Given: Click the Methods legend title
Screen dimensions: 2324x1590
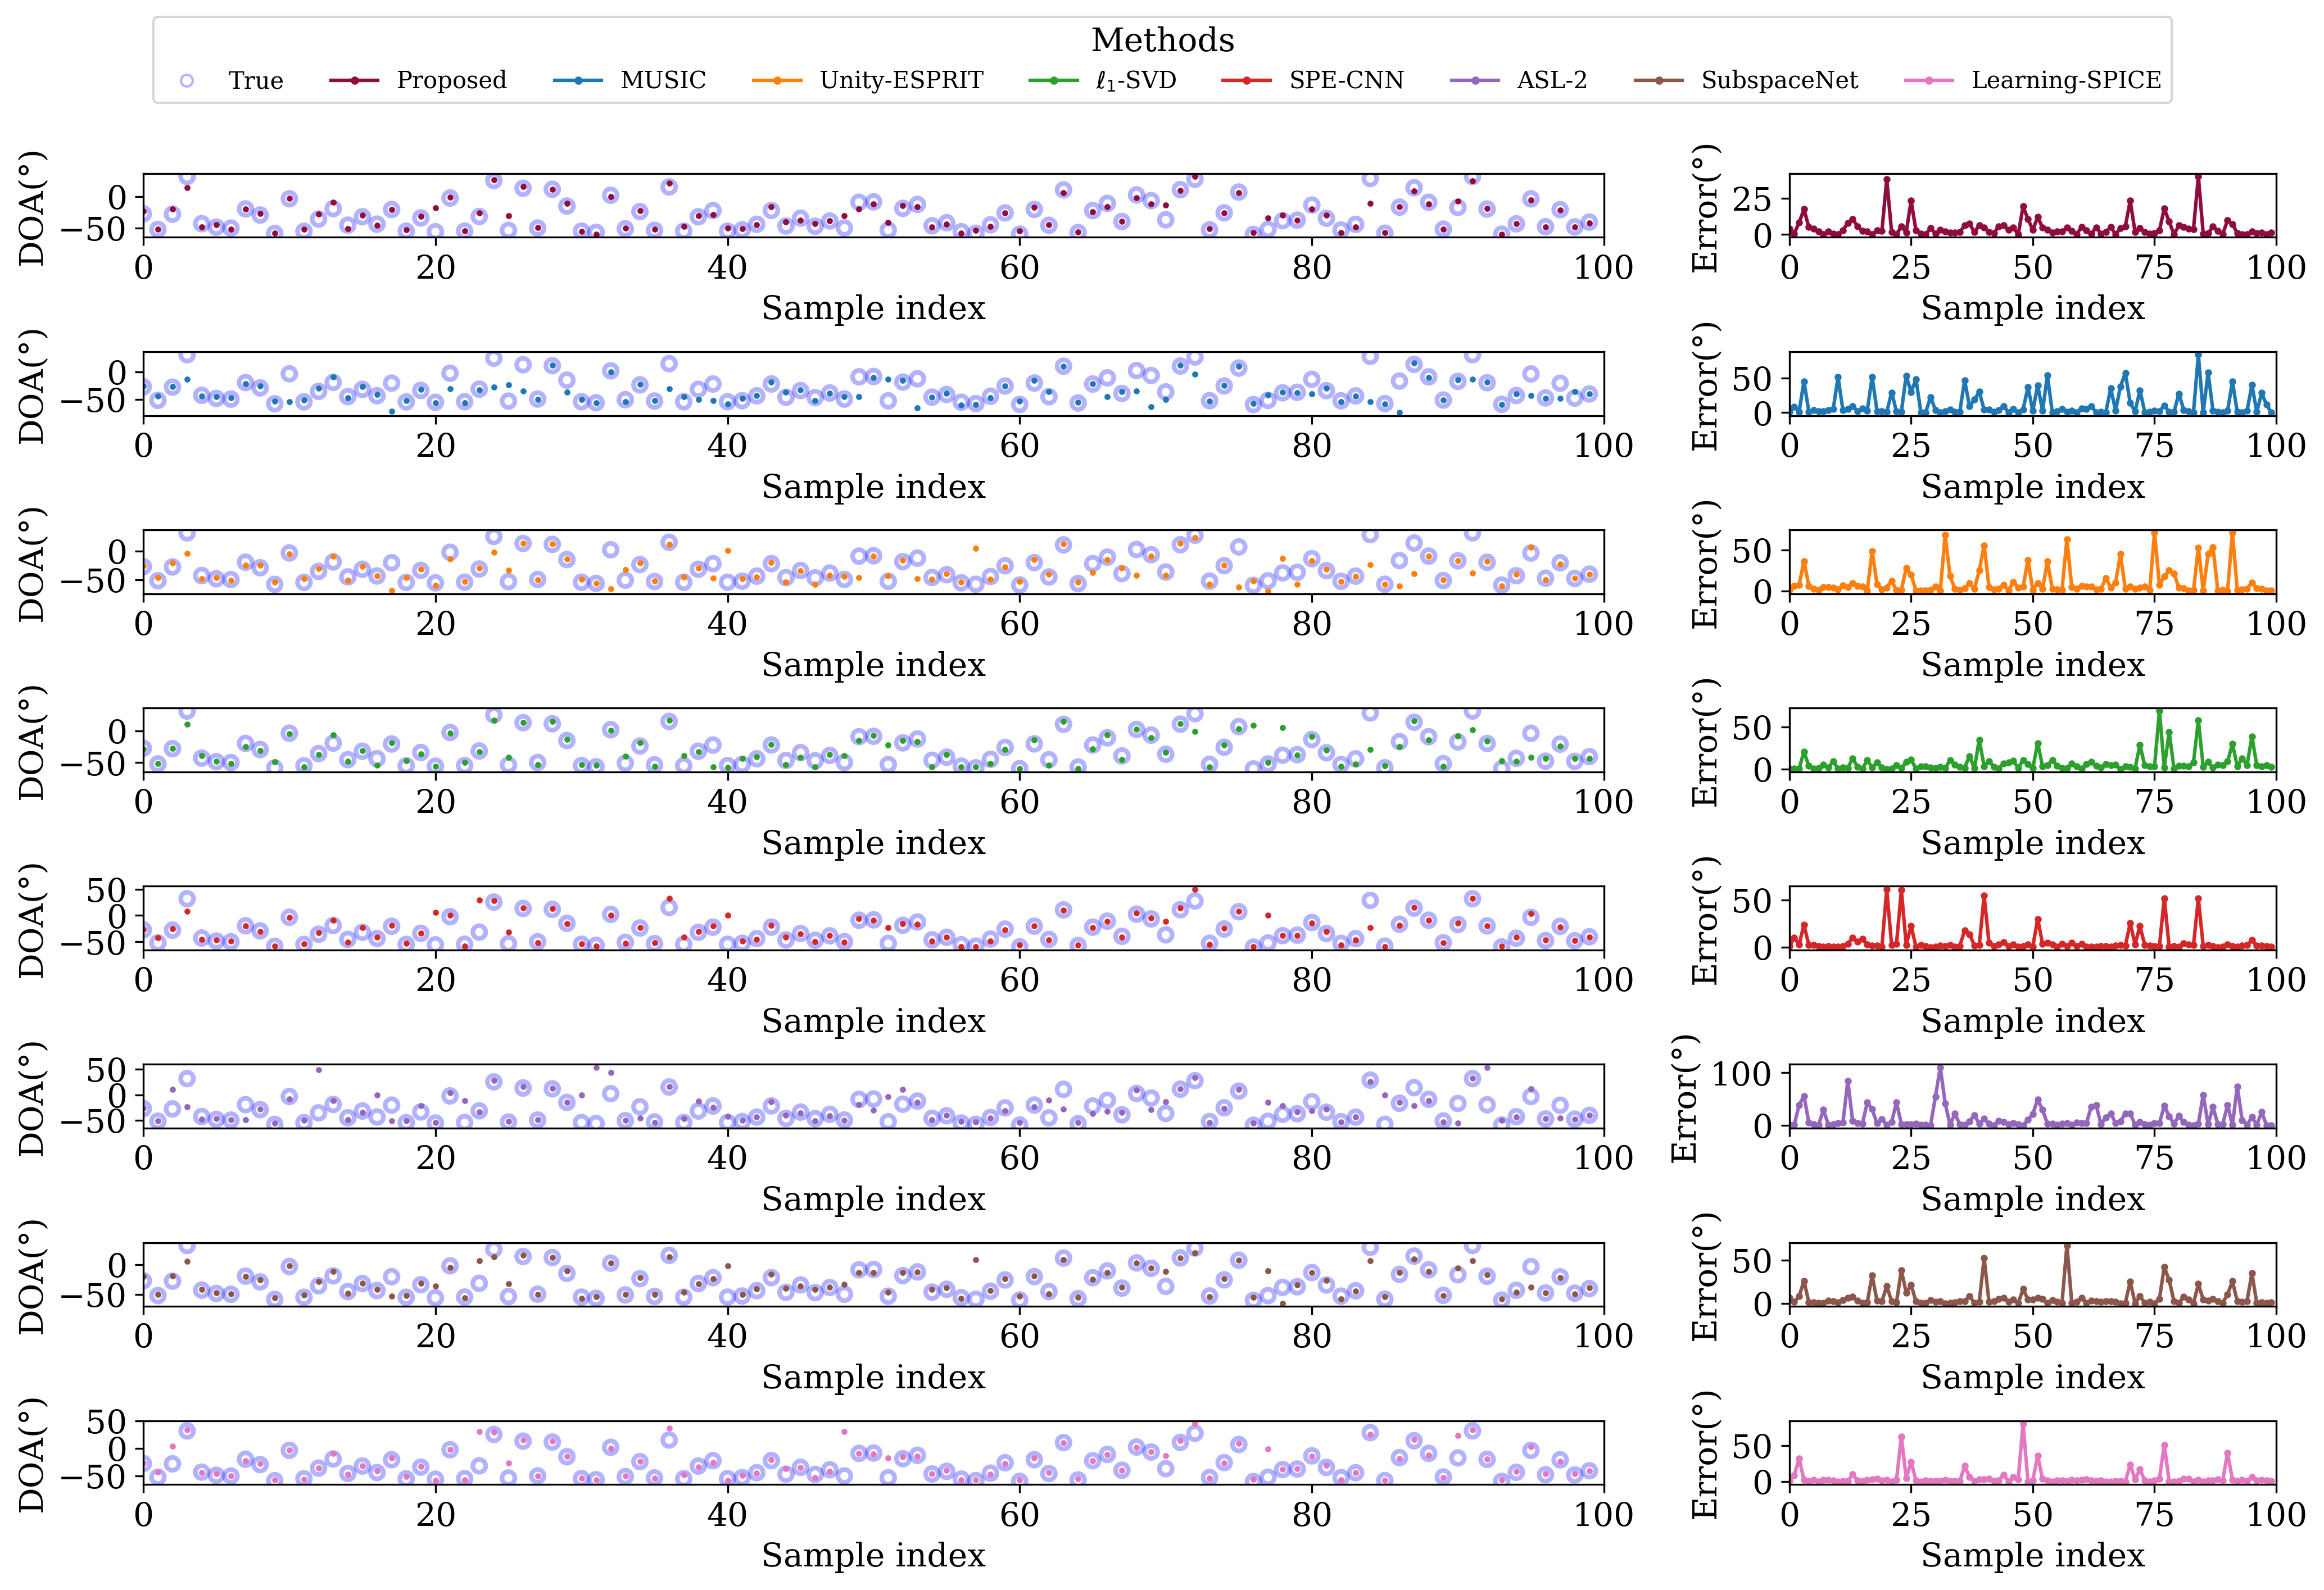Looking at the screenshot, I should point(1162,40).
